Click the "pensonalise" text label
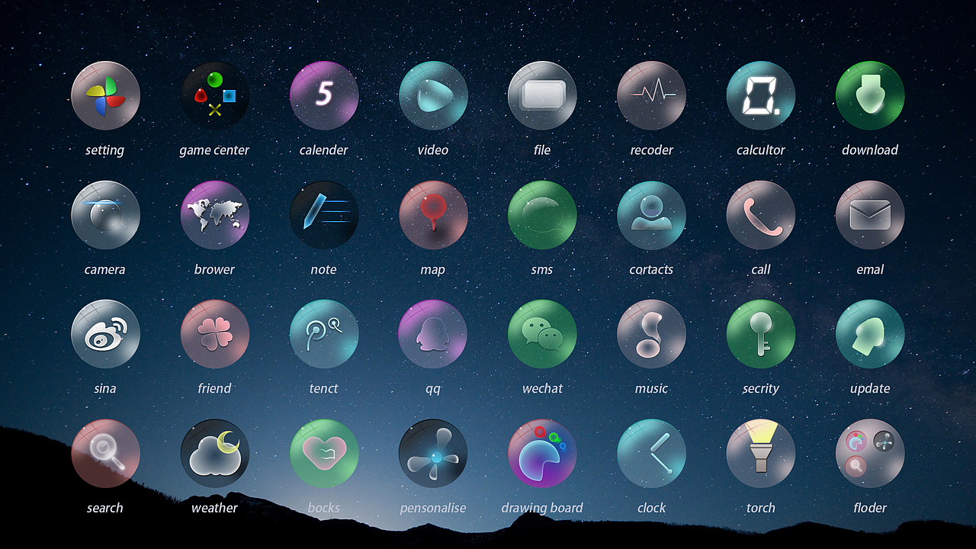The width and height of the screenshot is (976, 549). [433, 509]
